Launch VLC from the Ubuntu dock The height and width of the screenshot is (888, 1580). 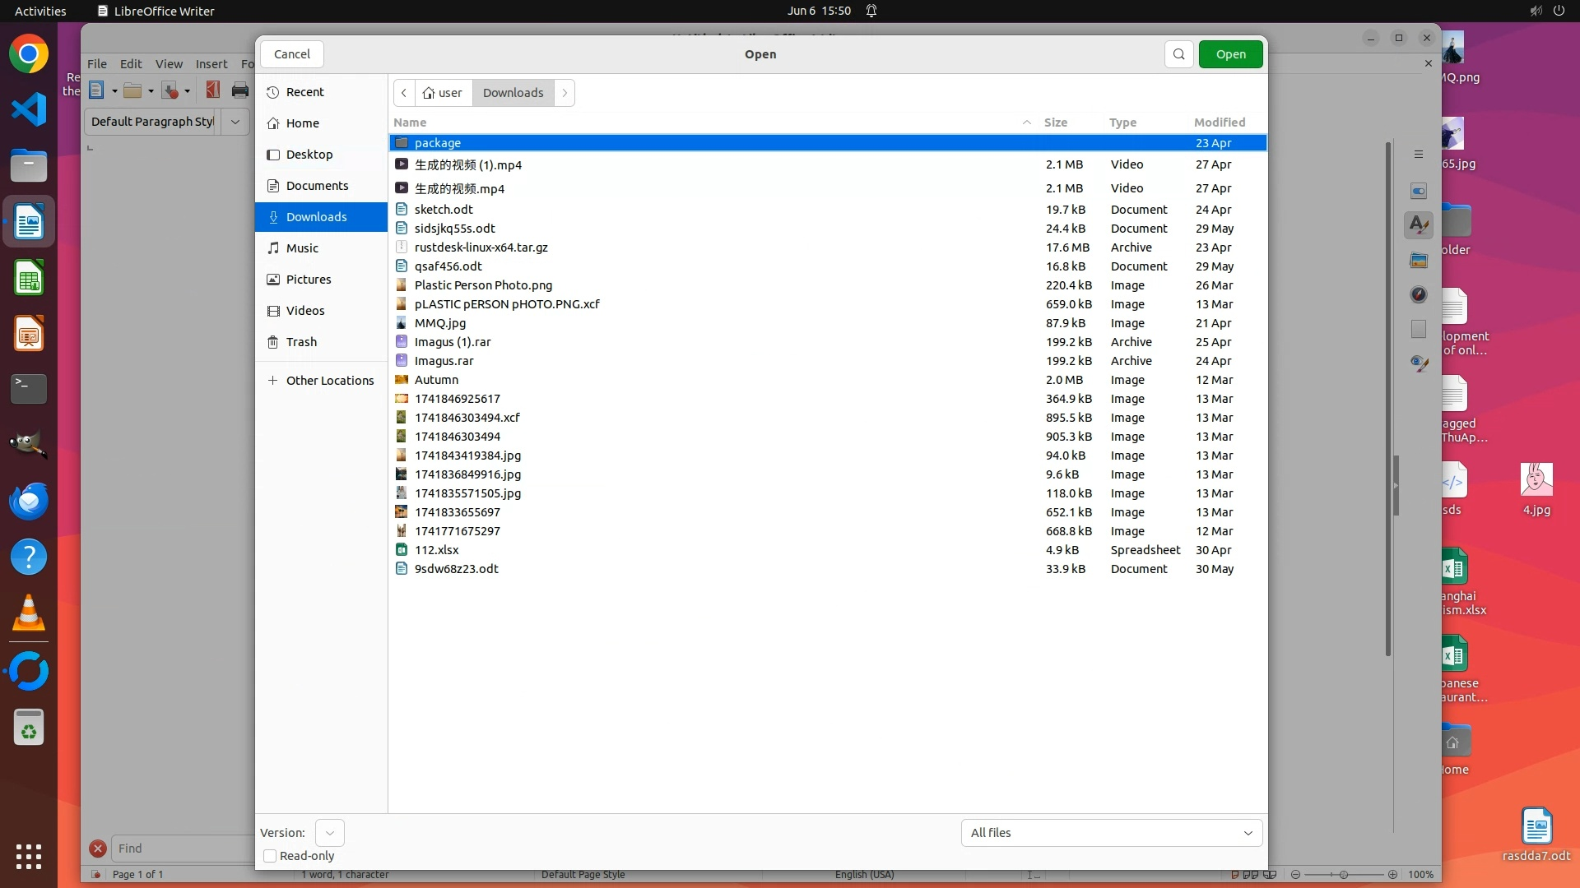[x=29, y=613]
